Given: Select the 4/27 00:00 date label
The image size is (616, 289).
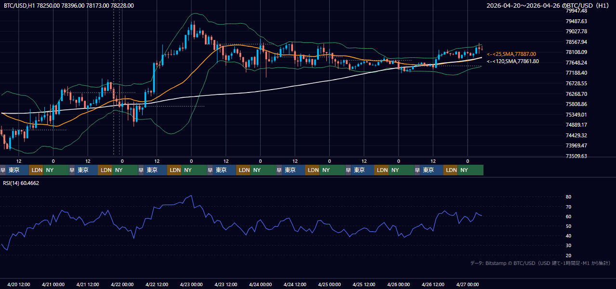Looking at the screenshot, I should click(x=468, y=285).
